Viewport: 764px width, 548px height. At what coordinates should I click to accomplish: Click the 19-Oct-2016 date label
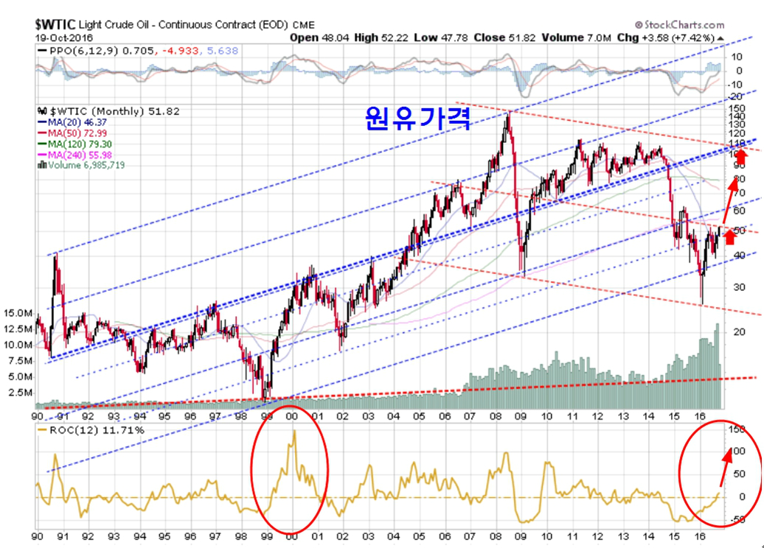[x=63, y=37]
